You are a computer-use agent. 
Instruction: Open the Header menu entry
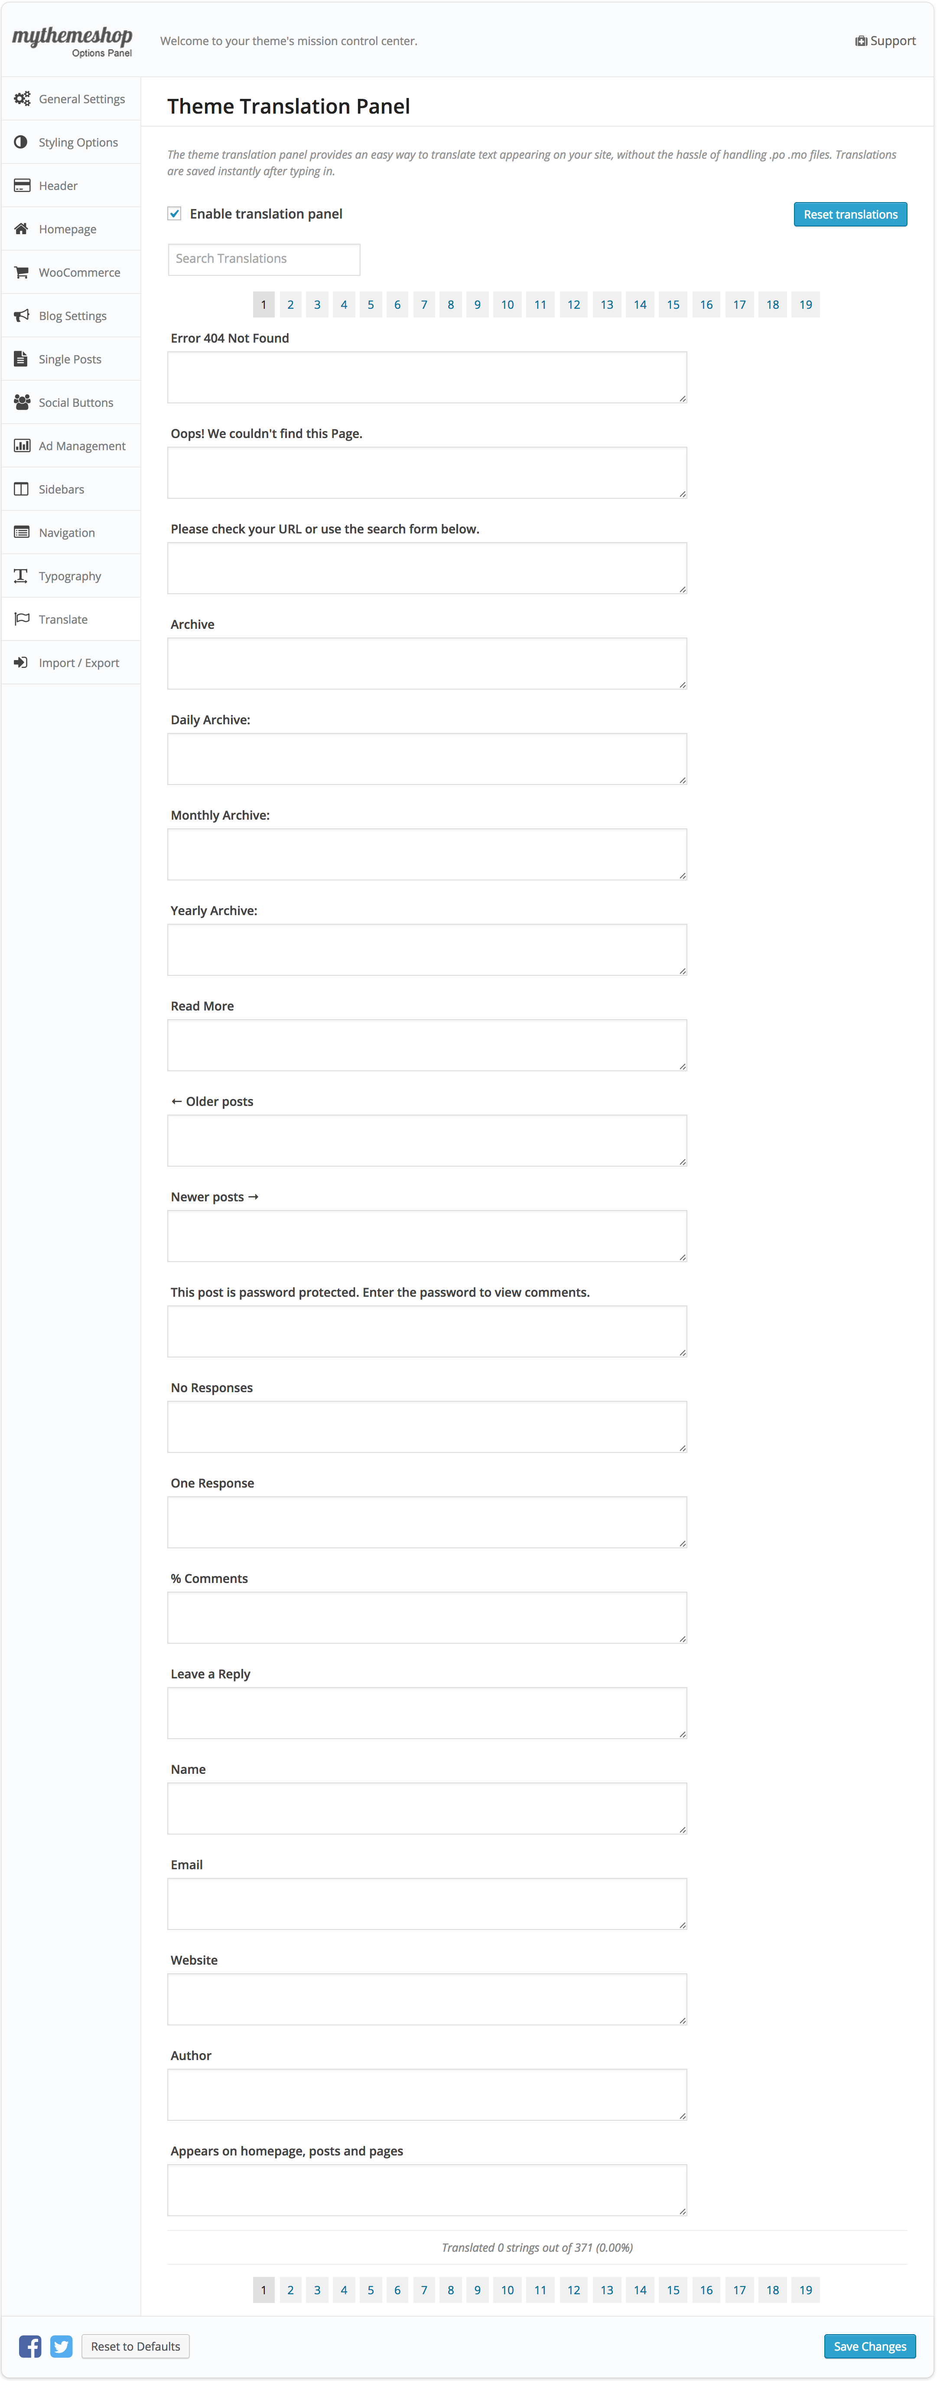(x=57, y=185)
